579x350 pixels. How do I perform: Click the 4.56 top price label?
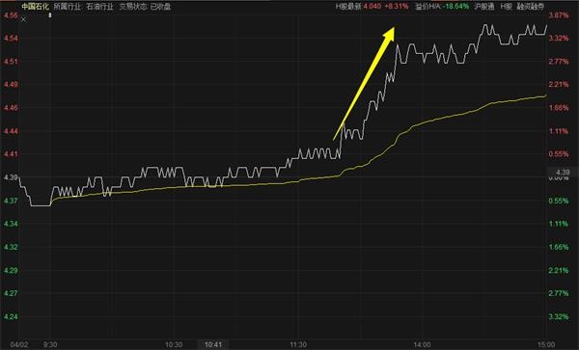click(11, 15)
